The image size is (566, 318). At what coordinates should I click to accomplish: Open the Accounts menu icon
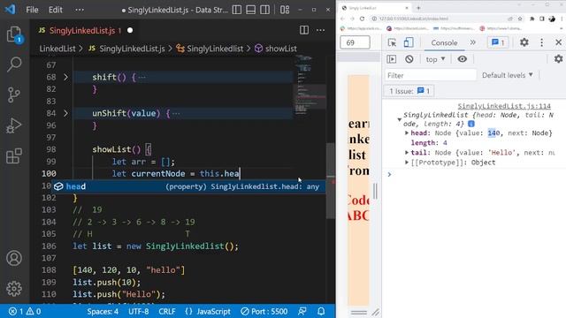pos(14,258)
